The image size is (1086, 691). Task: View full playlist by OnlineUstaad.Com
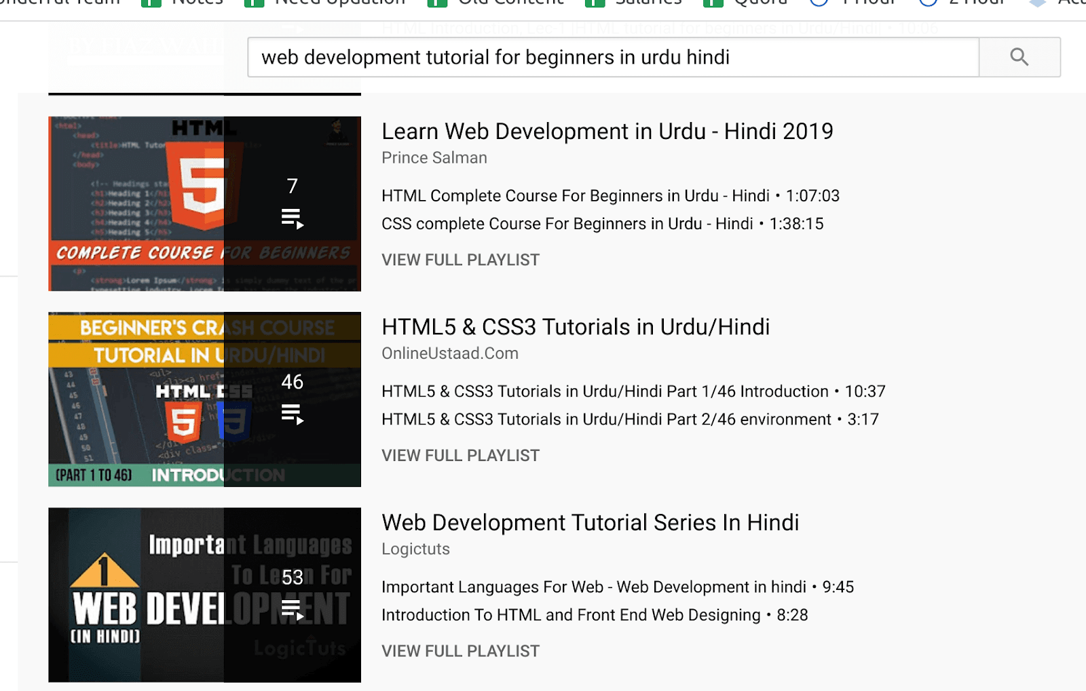pos(460,456)
